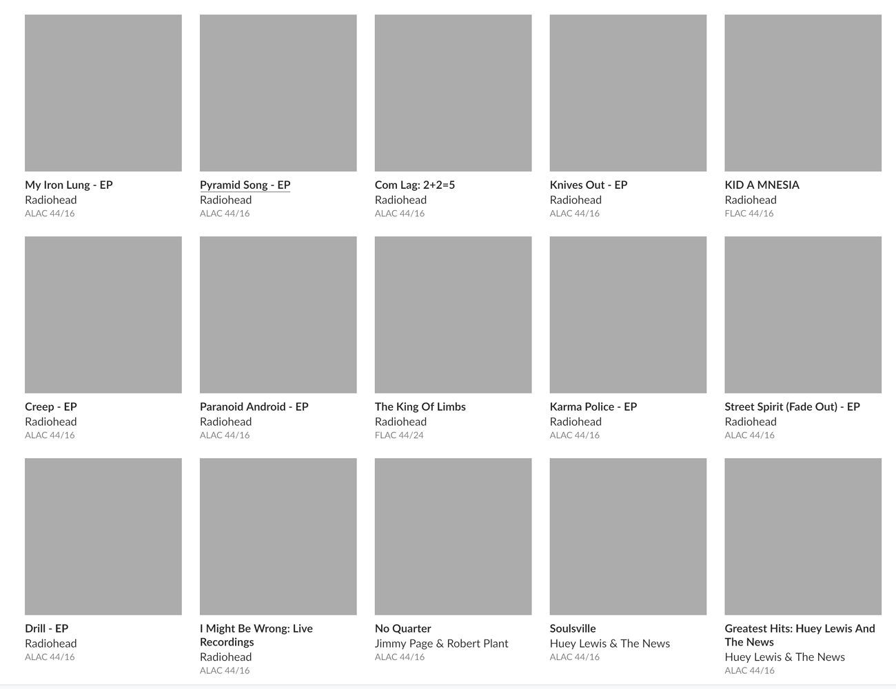
Task: Click "ALAC 44/16" format under Soulsville
Action: point(576,657)
